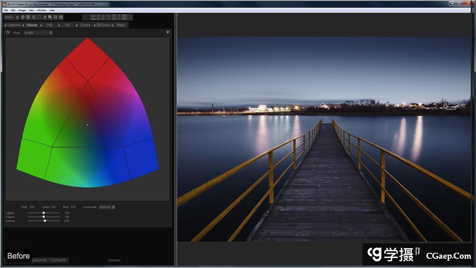This screenshot has width=476, height=268.
Task: Toggle the small square before Curves
Action: pyautogui.click(x=77, y=25)
